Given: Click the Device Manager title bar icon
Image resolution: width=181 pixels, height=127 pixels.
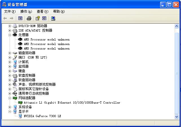Looking at the screenshot, I should (x=4, y=5).
